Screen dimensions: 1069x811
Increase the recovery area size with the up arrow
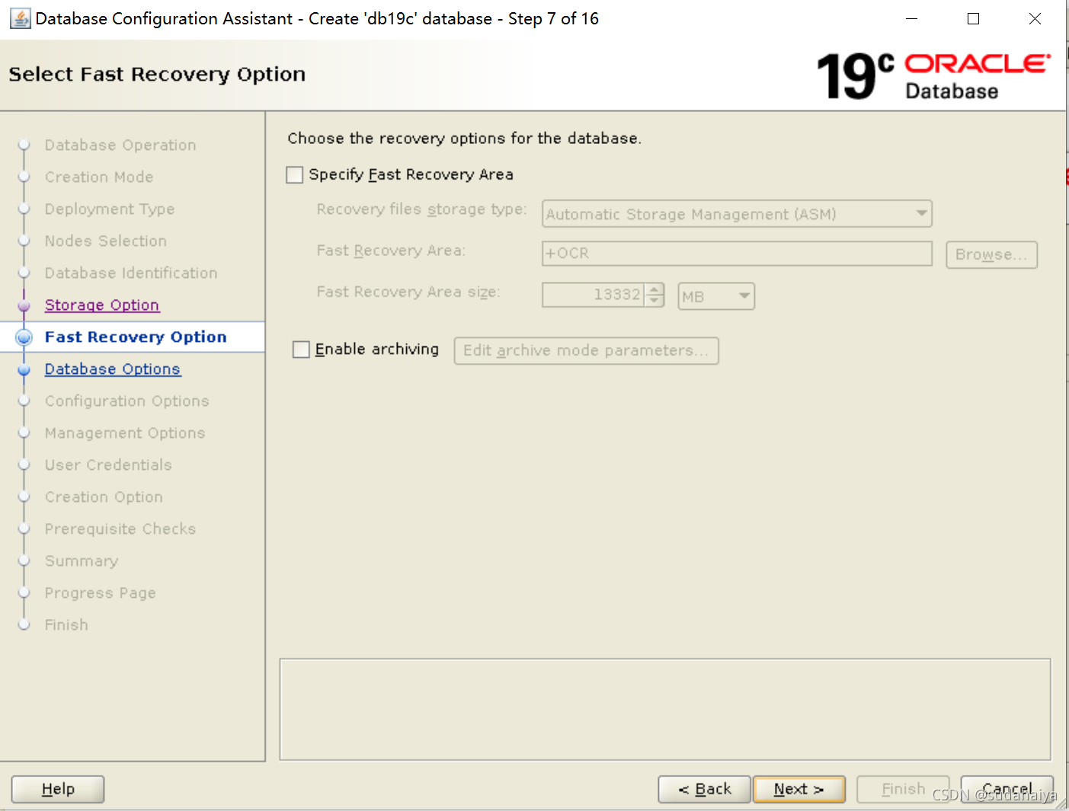655,289
